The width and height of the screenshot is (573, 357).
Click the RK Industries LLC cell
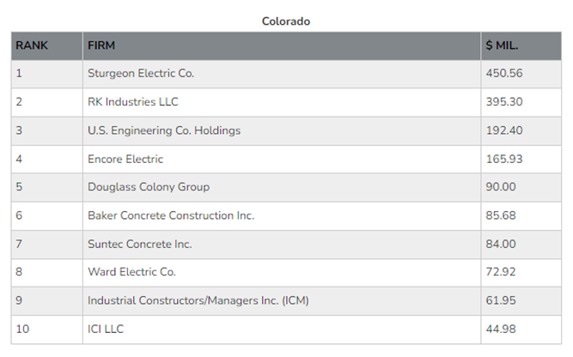click(x=133, y=102)
